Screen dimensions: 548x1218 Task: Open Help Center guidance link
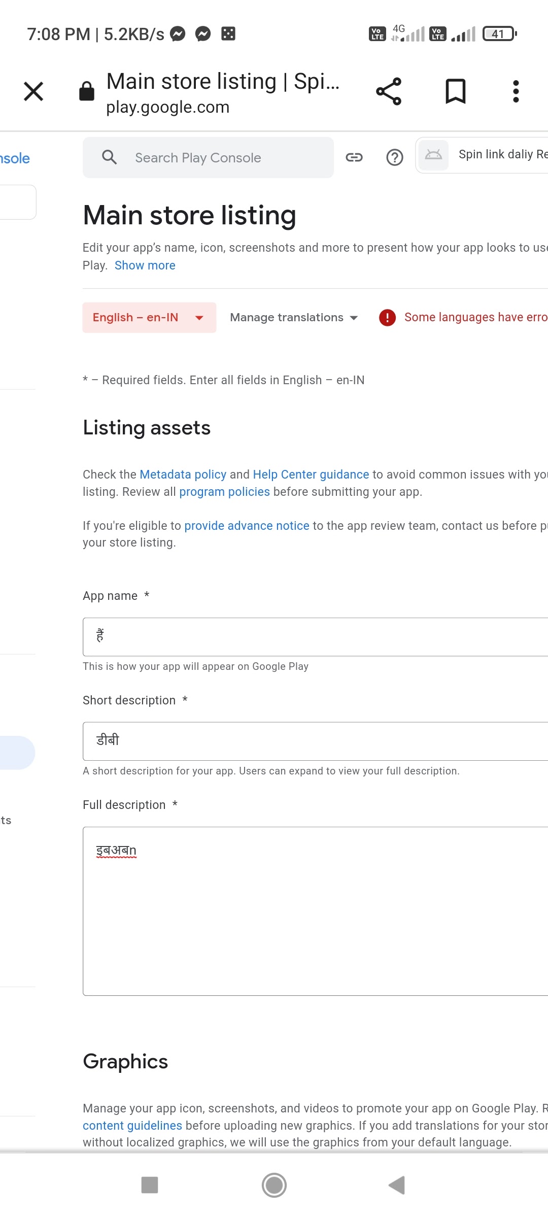[x=311, y=475]
